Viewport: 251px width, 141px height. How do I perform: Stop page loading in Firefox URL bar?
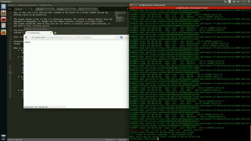point(118,38)
